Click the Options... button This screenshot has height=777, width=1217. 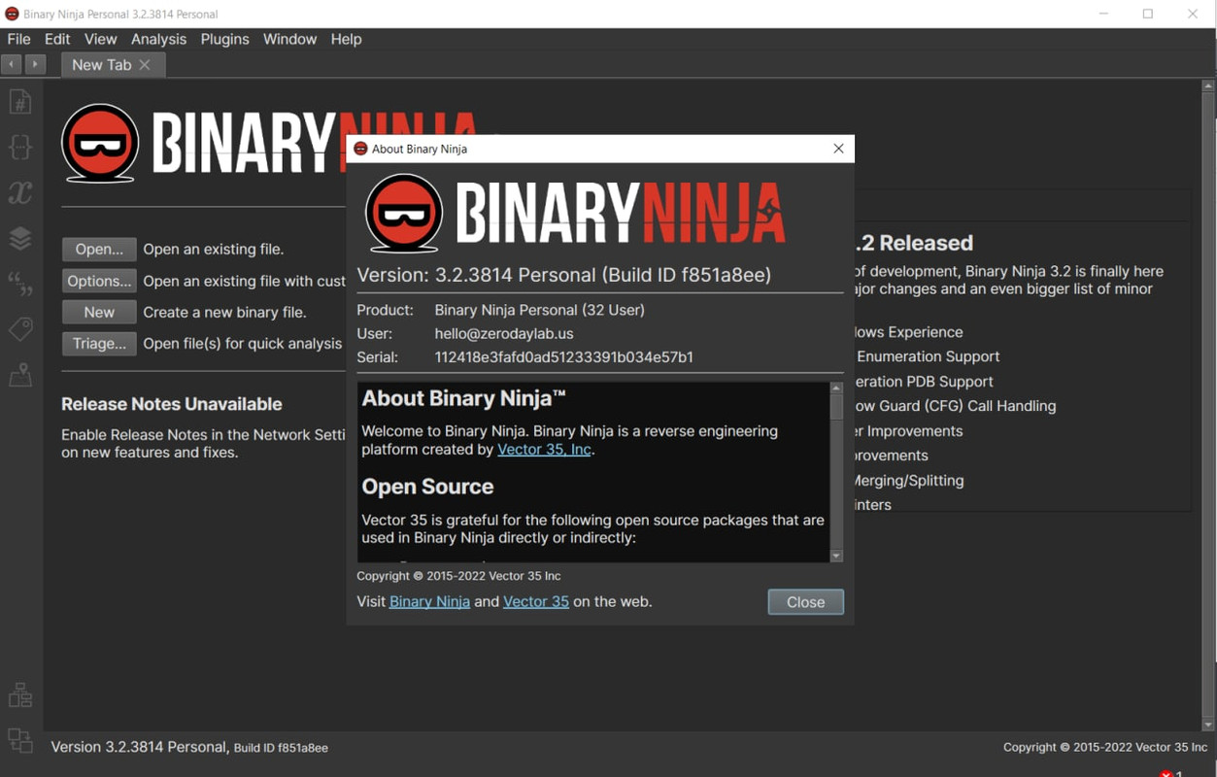[x=99, y=281]
